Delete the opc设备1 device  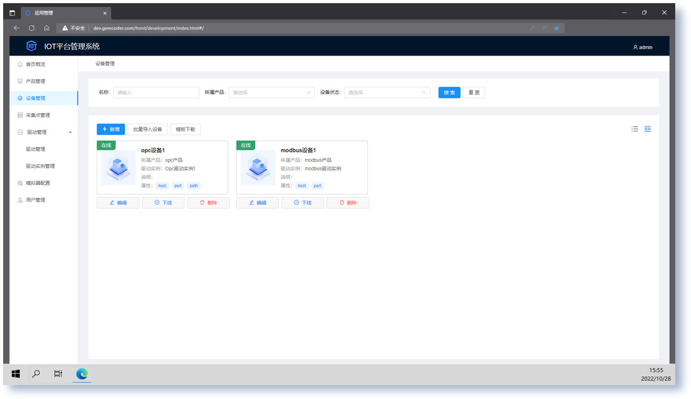click(208, 203)
